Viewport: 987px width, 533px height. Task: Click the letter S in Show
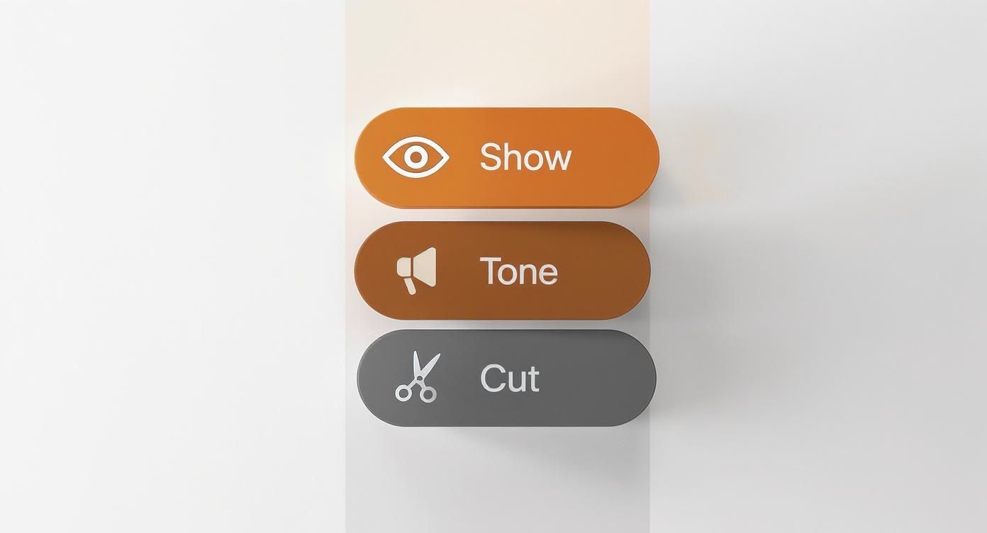pos(489,157)
